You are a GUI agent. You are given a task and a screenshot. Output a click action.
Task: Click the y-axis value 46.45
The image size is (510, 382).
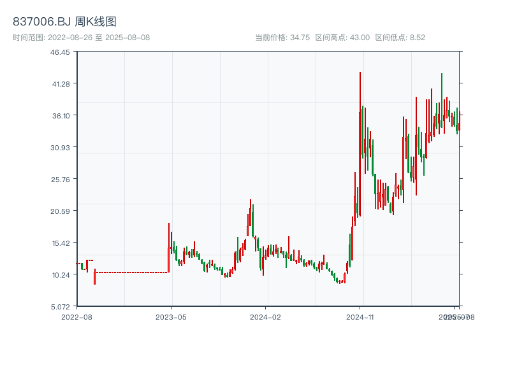[60, 52]
